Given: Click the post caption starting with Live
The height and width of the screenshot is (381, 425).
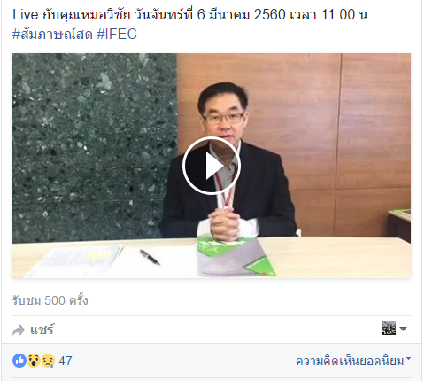Looking at the screenshot, I should (191, 14).
